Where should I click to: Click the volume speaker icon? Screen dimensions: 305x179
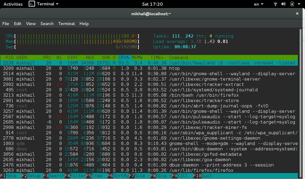coord(284,4)
